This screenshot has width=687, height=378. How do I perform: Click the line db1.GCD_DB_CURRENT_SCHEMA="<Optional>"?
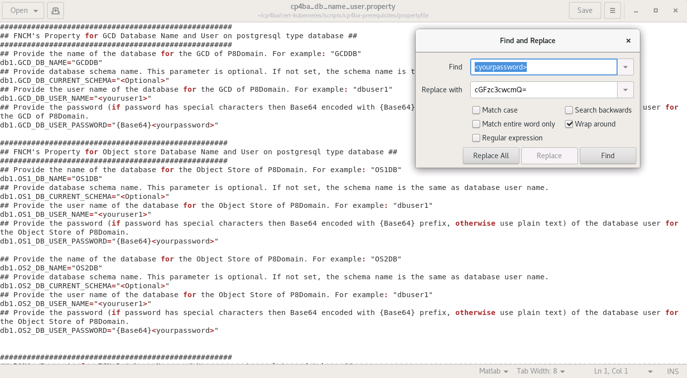[85, 80]
